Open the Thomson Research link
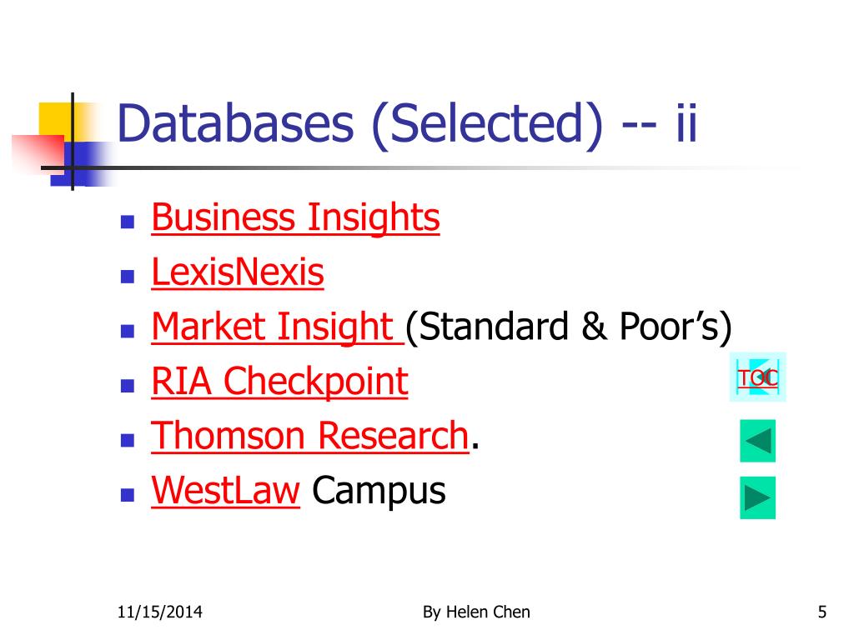The height and width of the screenshot is (640, 854). pyautogui.click(x=310, y=436)
